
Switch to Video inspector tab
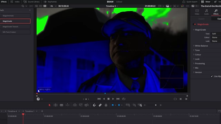point(197,12)
